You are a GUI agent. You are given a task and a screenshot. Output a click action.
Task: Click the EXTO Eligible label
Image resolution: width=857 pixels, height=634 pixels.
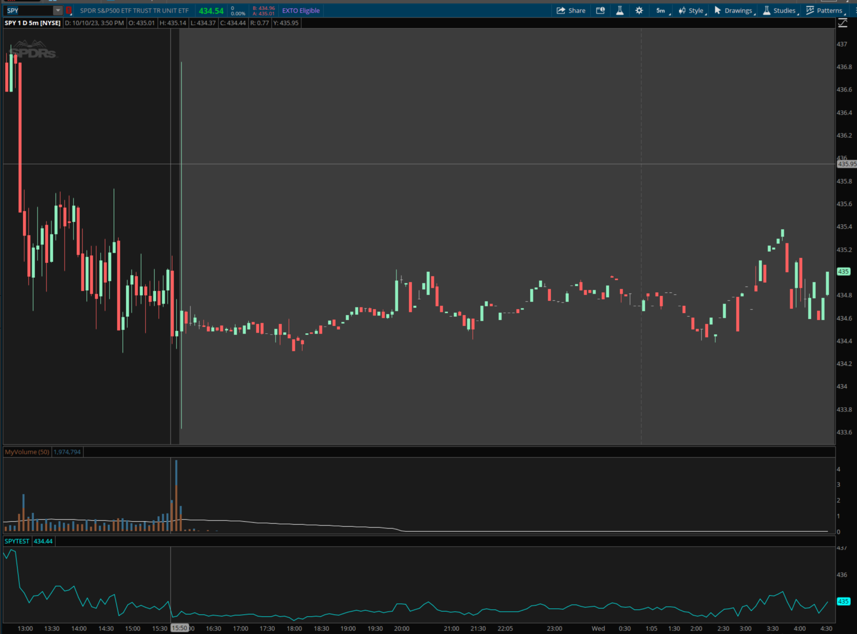[301, 10]
